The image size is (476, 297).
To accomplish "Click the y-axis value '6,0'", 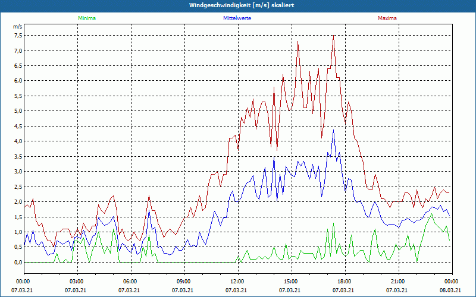I will point(18,81).
